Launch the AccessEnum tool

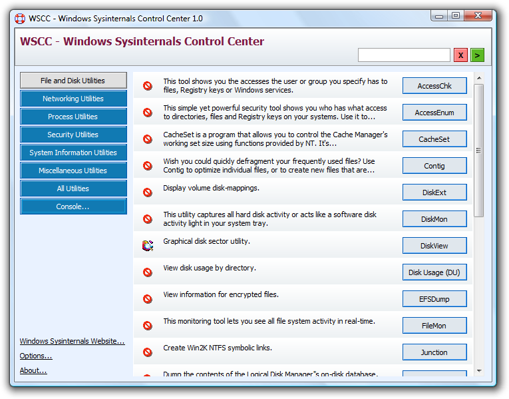(434, 113)
